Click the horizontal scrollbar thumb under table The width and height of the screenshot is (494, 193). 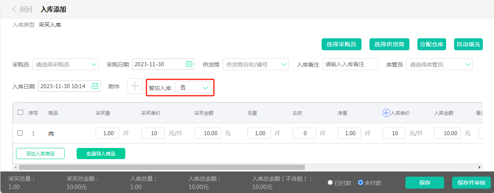[x=162, y=167]
